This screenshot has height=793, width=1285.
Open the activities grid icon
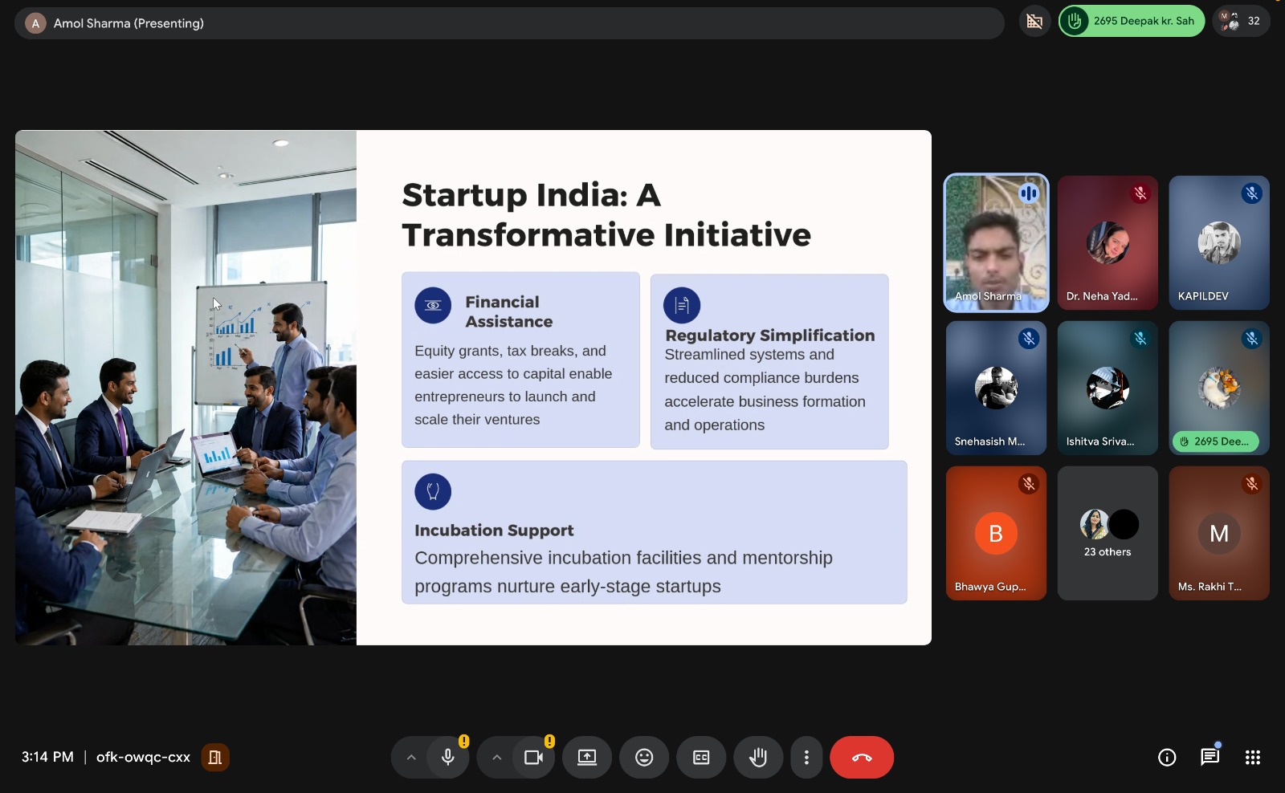1252,758
